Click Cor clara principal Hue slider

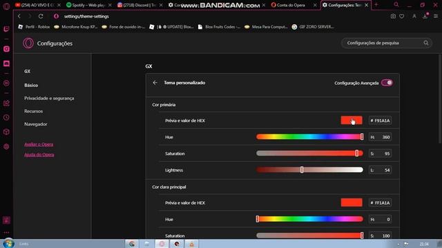pyautogui.click(x=310, y=219)
